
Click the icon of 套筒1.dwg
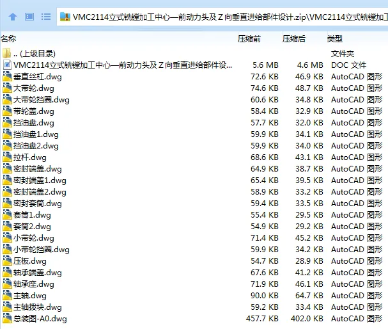7,215
